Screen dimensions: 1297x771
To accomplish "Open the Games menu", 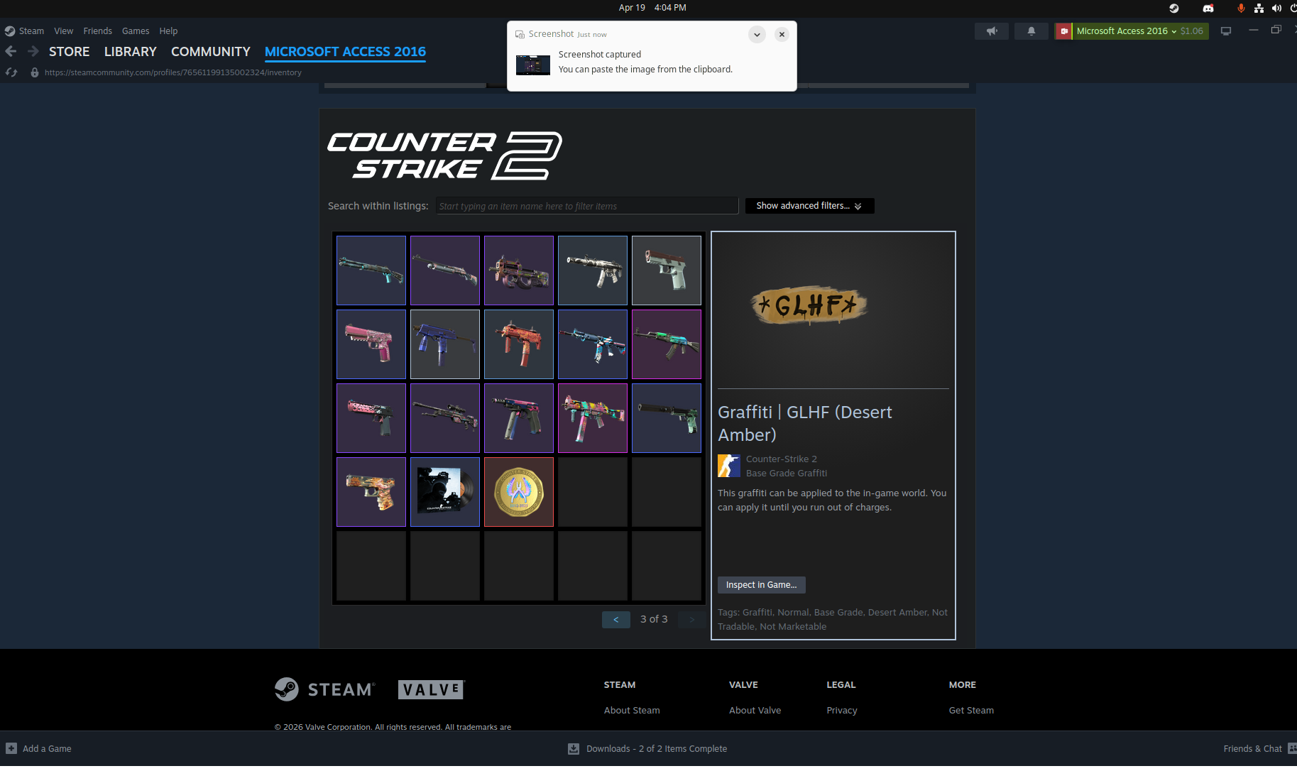I will tap(135, 31).
